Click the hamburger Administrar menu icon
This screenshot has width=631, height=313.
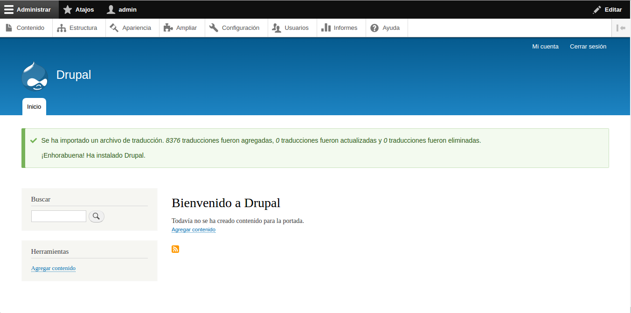point(9,9)
